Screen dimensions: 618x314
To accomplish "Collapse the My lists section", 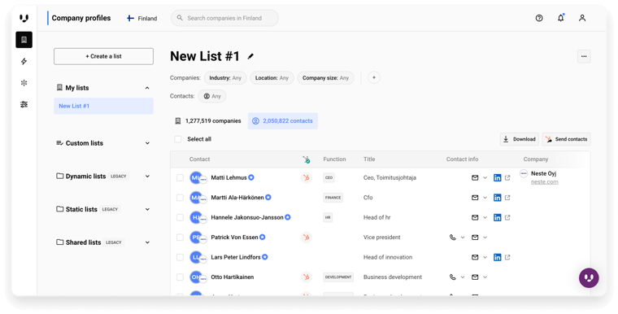I will 147,88.
